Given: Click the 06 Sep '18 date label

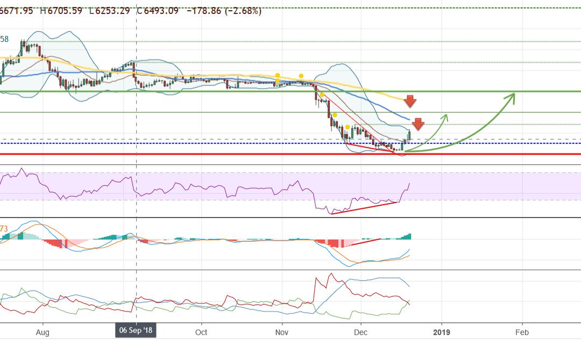Looking at the screenshot, I should pyautogui.click(x=136, y=331).
